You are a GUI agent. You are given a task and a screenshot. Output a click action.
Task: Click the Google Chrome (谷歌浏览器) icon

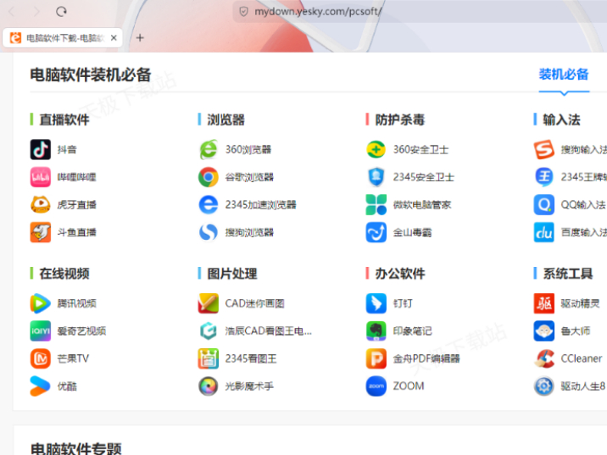[209, 177]
